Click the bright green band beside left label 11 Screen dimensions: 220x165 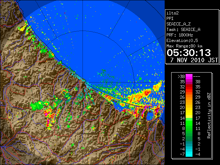click(x=189, y=123)
